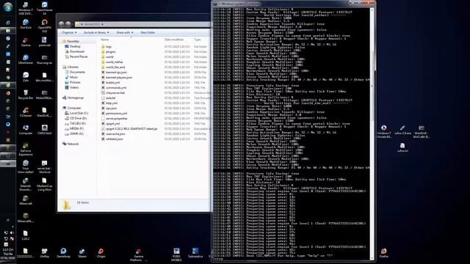Open paint.net desktop shortcut
The height and width of the screenshot is (264, 470).
click(x=44, y=42)
